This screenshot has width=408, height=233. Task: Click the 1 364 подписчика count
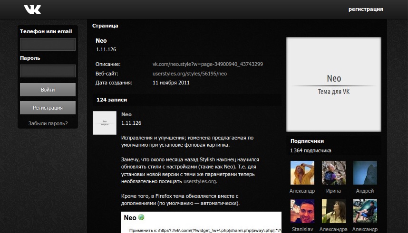311,150
